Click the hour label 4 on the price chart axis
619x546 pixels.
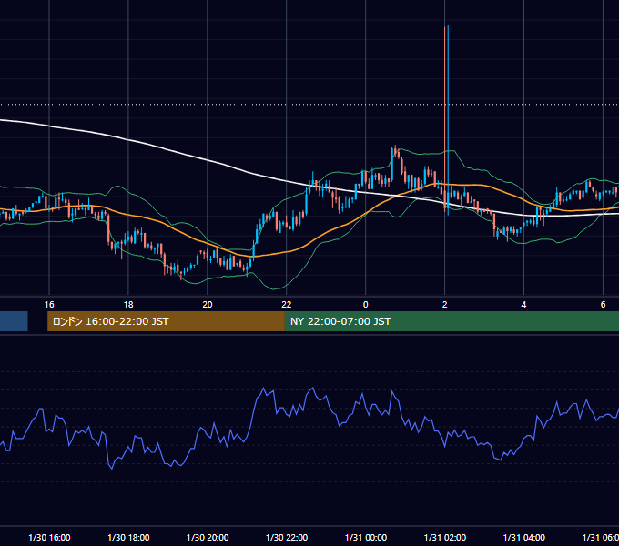(523, 305)
